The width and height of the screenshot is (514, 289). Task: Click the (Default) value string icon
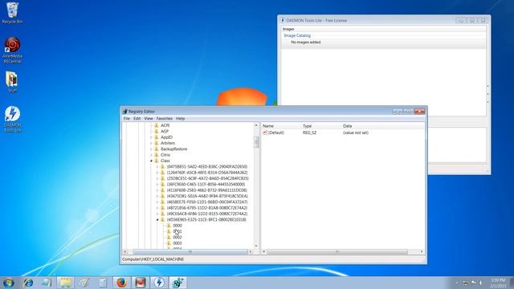265,132
